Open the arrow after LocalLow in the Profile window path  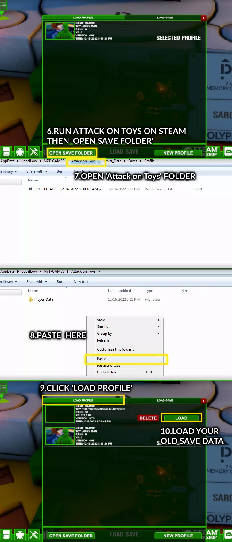[40, 161]
